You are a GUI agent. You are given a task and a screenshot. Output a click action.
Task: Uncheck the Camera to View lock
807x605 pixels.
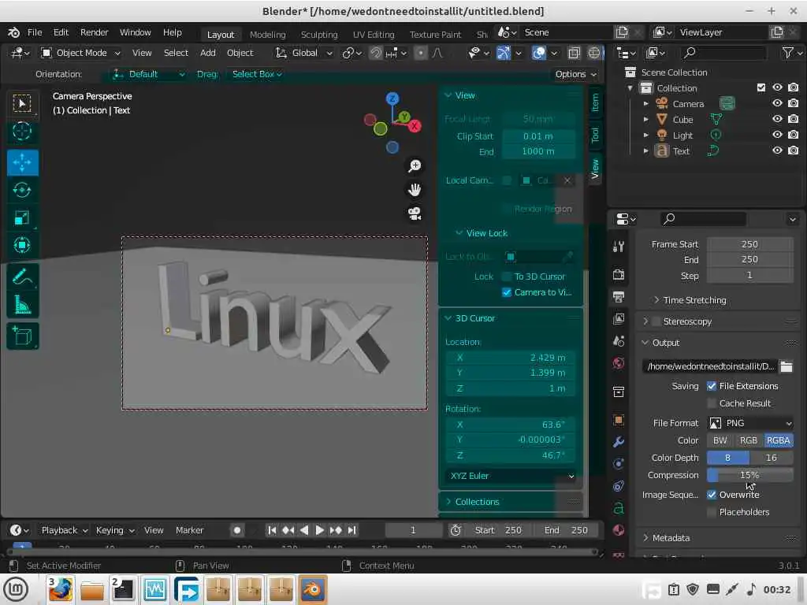(507, 292)
